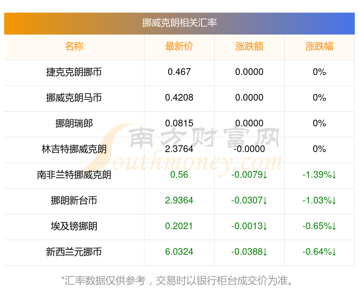
Task: Click the row name 捷克克朗挪币
Action: (x=74, y=72)
